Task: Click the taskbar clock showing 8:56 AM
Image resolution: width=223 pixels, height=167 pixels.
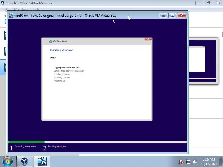Action: 209,162
